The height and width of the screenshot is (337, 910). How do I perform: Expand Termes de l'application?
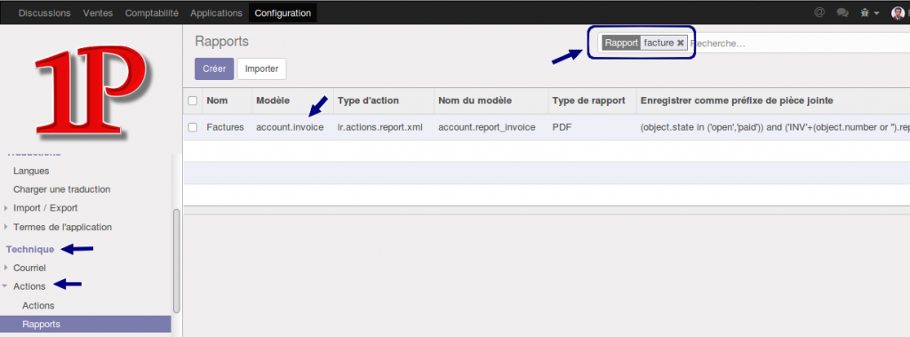click(x=62, y=227)
